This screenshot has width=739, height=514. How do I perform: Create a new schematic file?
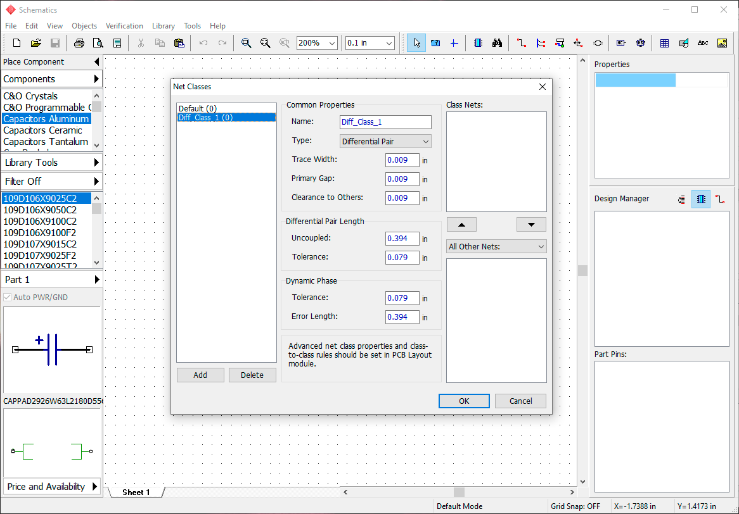coord(16,43)
